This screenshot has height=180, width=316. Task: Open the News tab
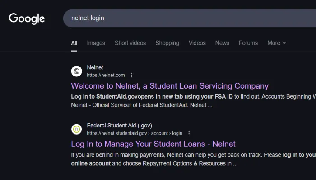222,43
